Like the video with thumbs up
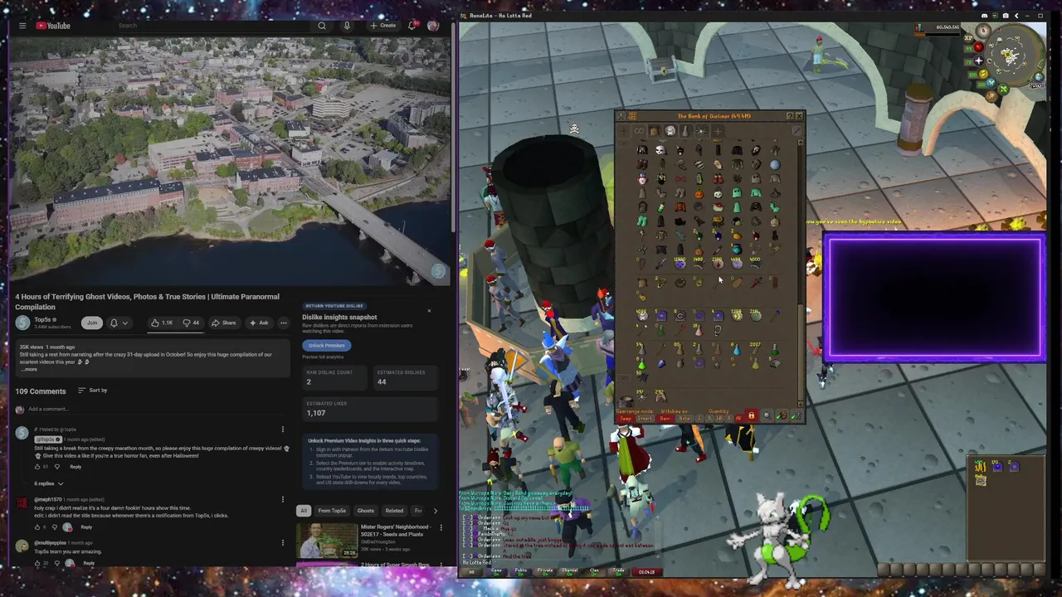Screen dimensions: 1062x597 click(x=162, y=323)
